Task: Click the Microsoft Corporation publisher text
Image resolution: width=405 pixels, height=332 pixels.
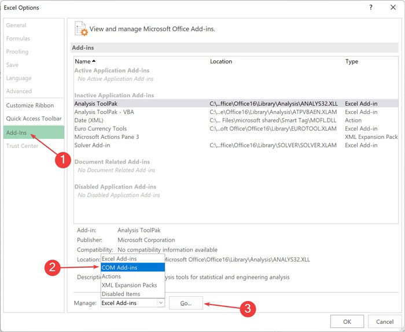Action: click(x=146, y=240)
